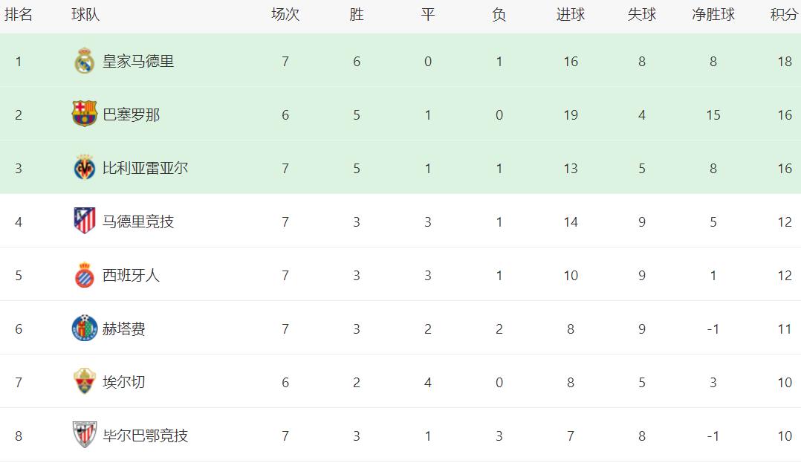The image size is (801, 463).
Task: Click the Barcelona club crest
Action: coord(85,114)
